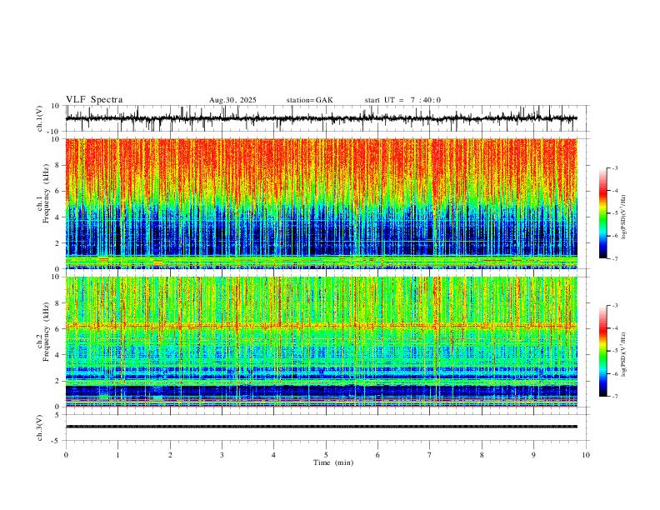Click the ch.2 PSD color scale bar
Screen dimensions: 660x510
coord(603,351)
